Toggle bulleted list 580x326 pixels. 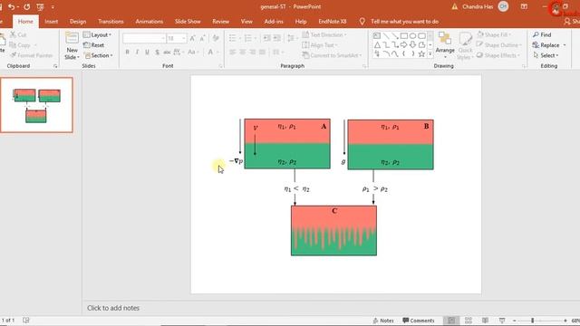point(232,38)
